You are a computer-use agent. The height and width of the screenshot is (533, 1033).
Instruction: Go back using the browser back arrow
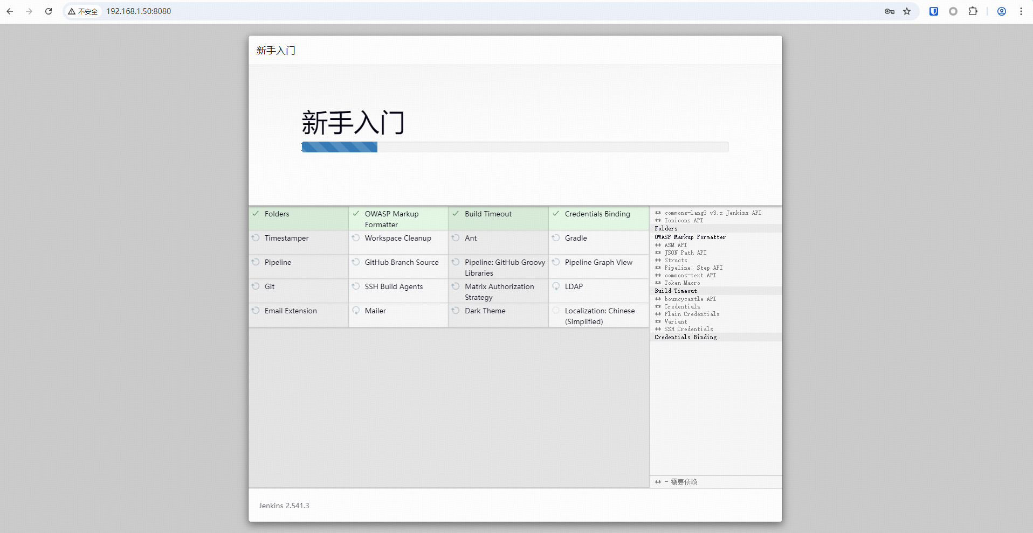click(10, 11)
